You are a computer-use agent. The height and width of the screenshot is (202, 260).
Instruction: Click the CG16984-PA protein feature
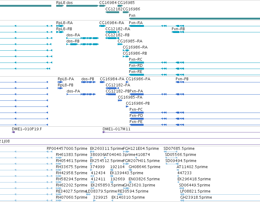coord(102,82)
